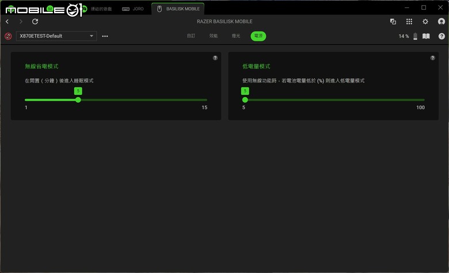The image size is (449, 273).
Task: Select the 電源 power section
Action: [x=258, y=36]
